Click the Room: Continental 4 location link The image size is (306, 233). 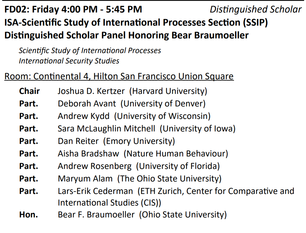[x=119, y=76]
